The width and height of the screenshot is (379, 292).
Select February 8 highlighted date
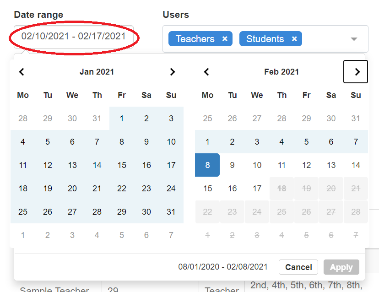pyautogui.click(x=207, y=165)
